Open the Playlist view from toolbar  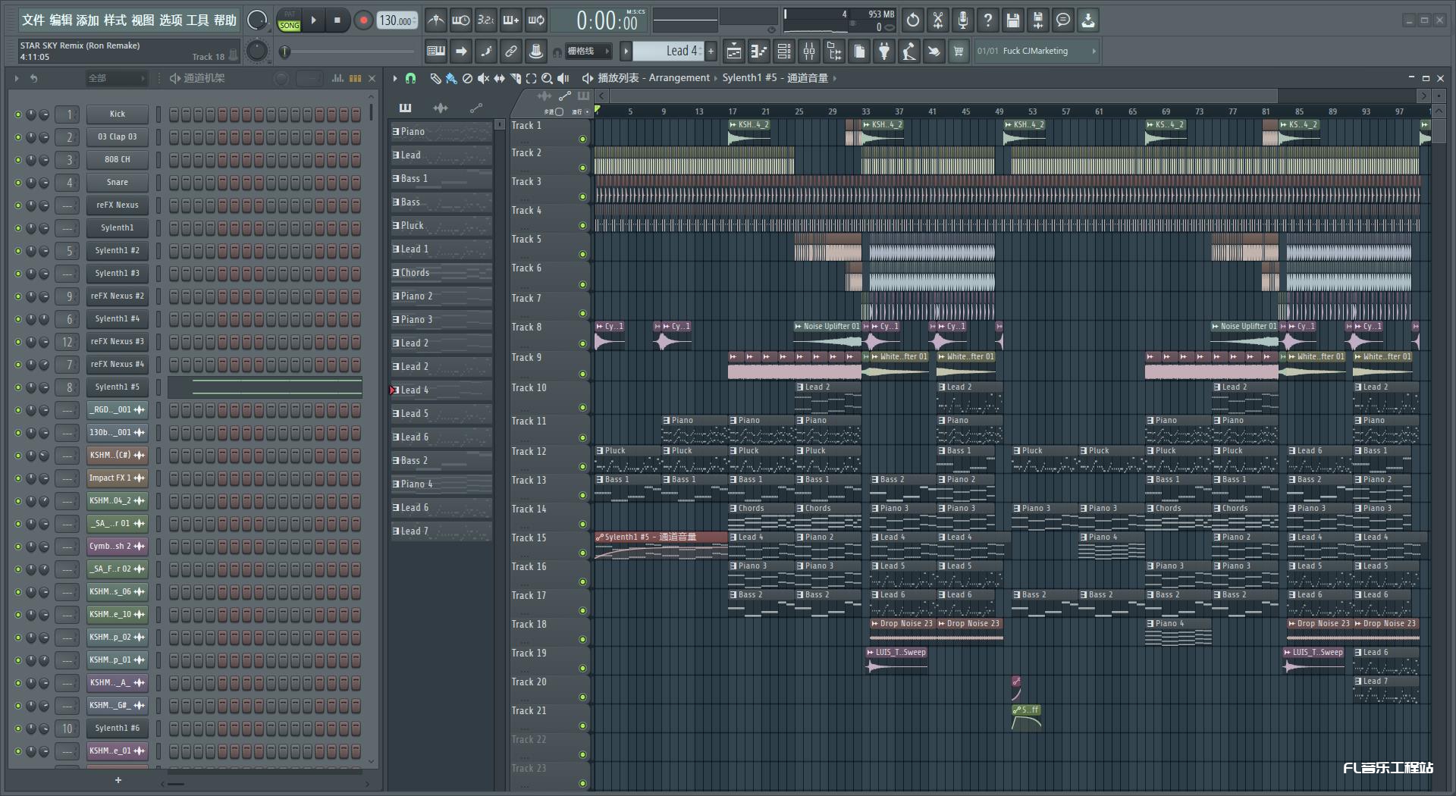tap(733, 52)
